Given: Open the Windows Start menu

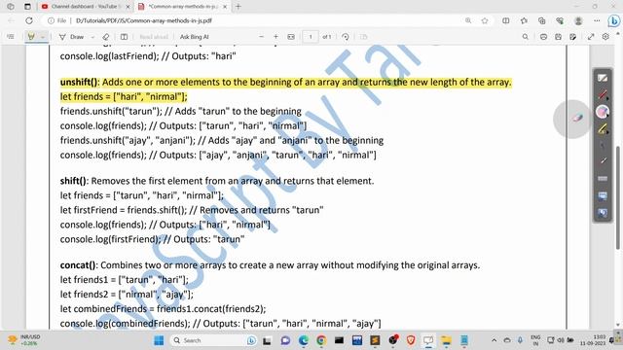Looking at the screenshot, I should point(159,340).
